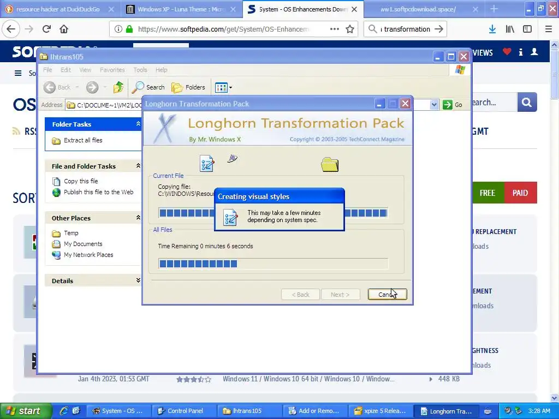
Task: Open Search in Explorer toolbar
Action: click(x=148, y=87)
